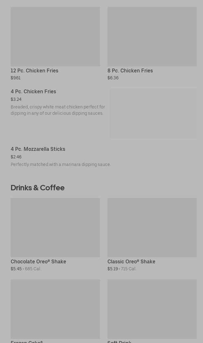This screenshot has height=343, width=203.
Task: Click the $2.46 Mozzarella Sticks price
Action: click(x=16, y=157)
